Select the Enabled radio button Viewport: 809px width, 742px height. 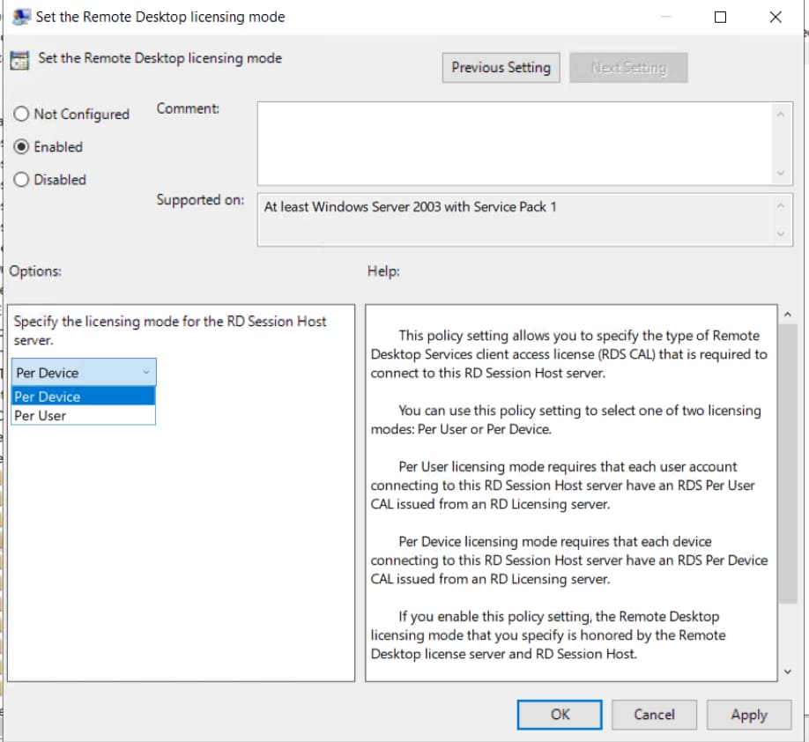coord(22,147)
